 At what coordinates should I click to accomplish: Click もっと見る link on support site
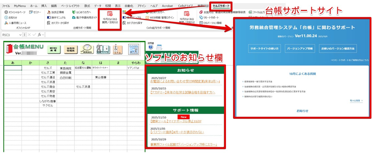[x=356, y=101]
